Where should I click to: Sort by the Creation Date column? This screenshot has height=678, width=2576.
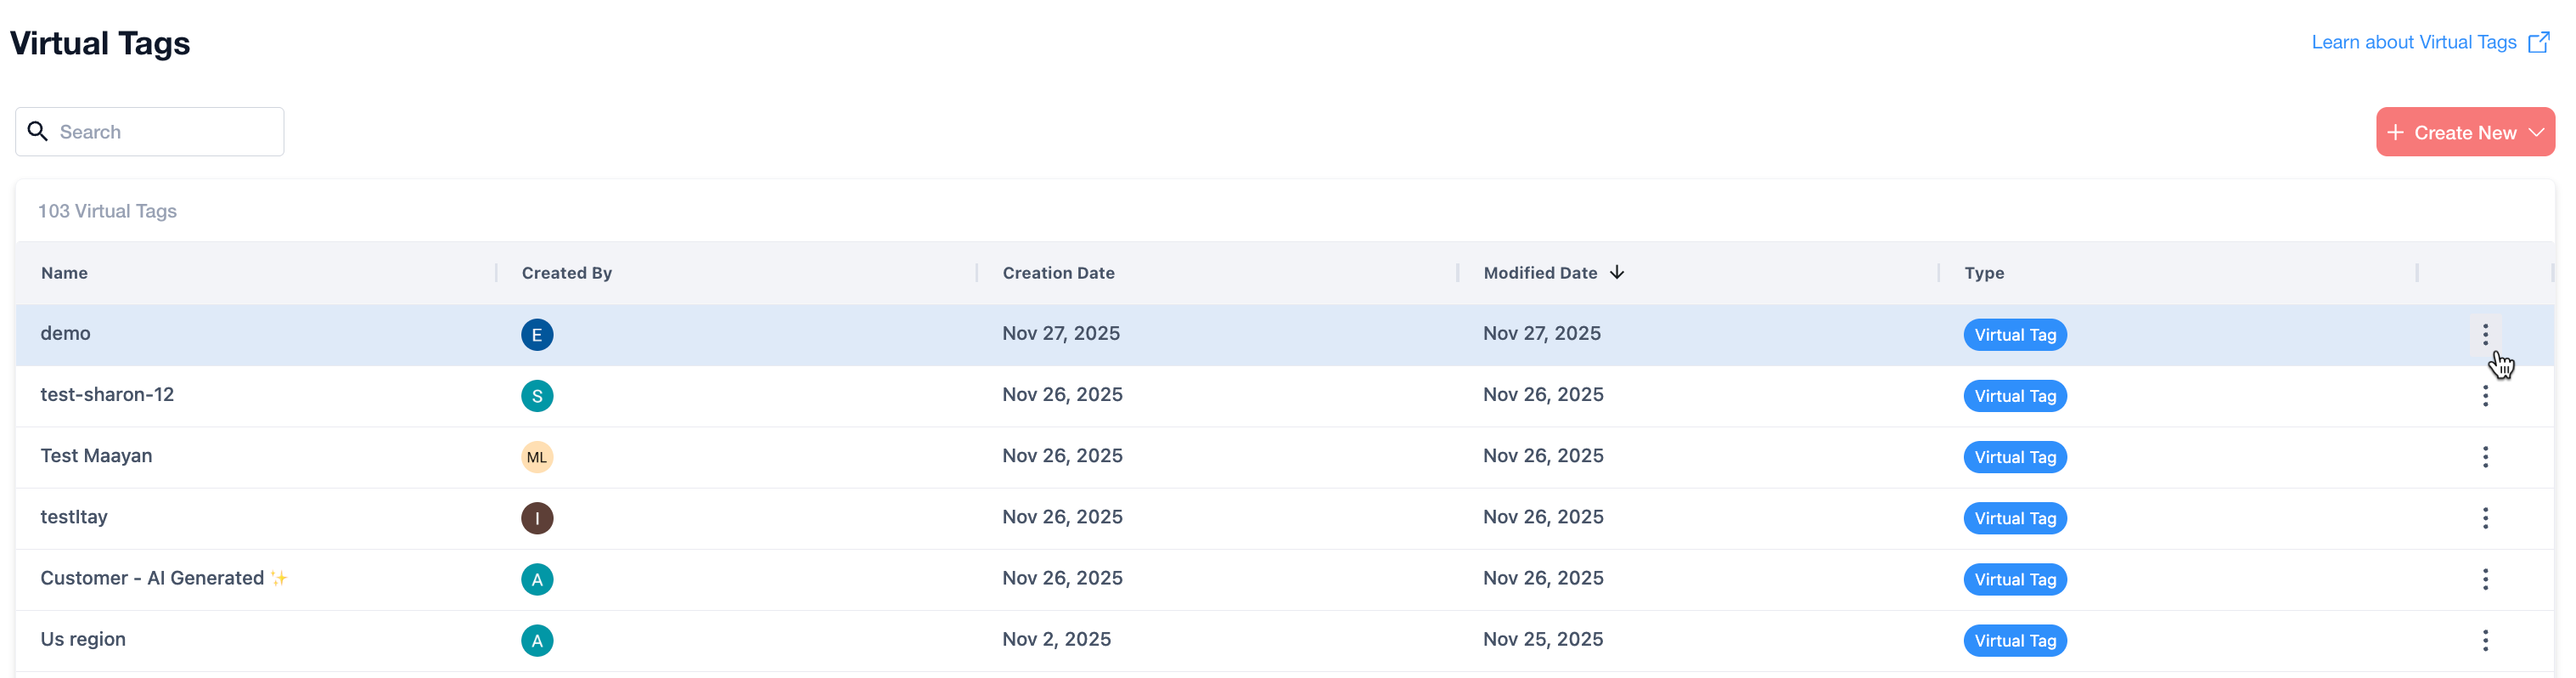click(x=1058, y=273)
